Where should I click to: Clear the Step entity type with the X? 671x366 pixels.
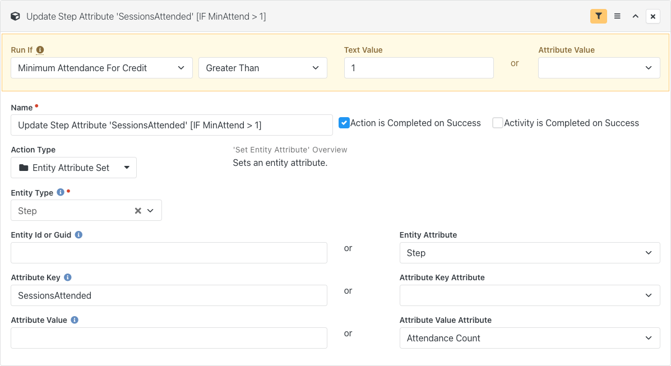click(x=138, y=211)
